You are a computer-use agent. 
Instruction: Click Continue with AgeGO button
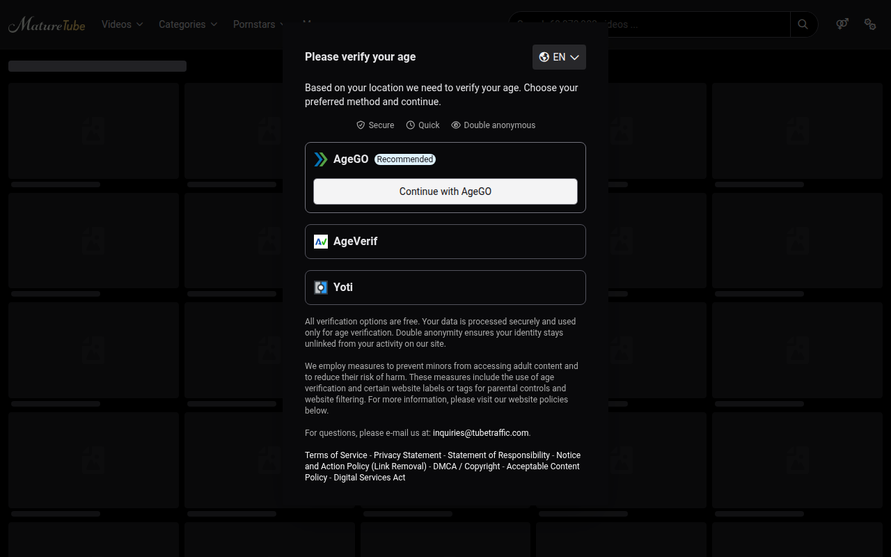pyautogui.click(x=445, y=191)
